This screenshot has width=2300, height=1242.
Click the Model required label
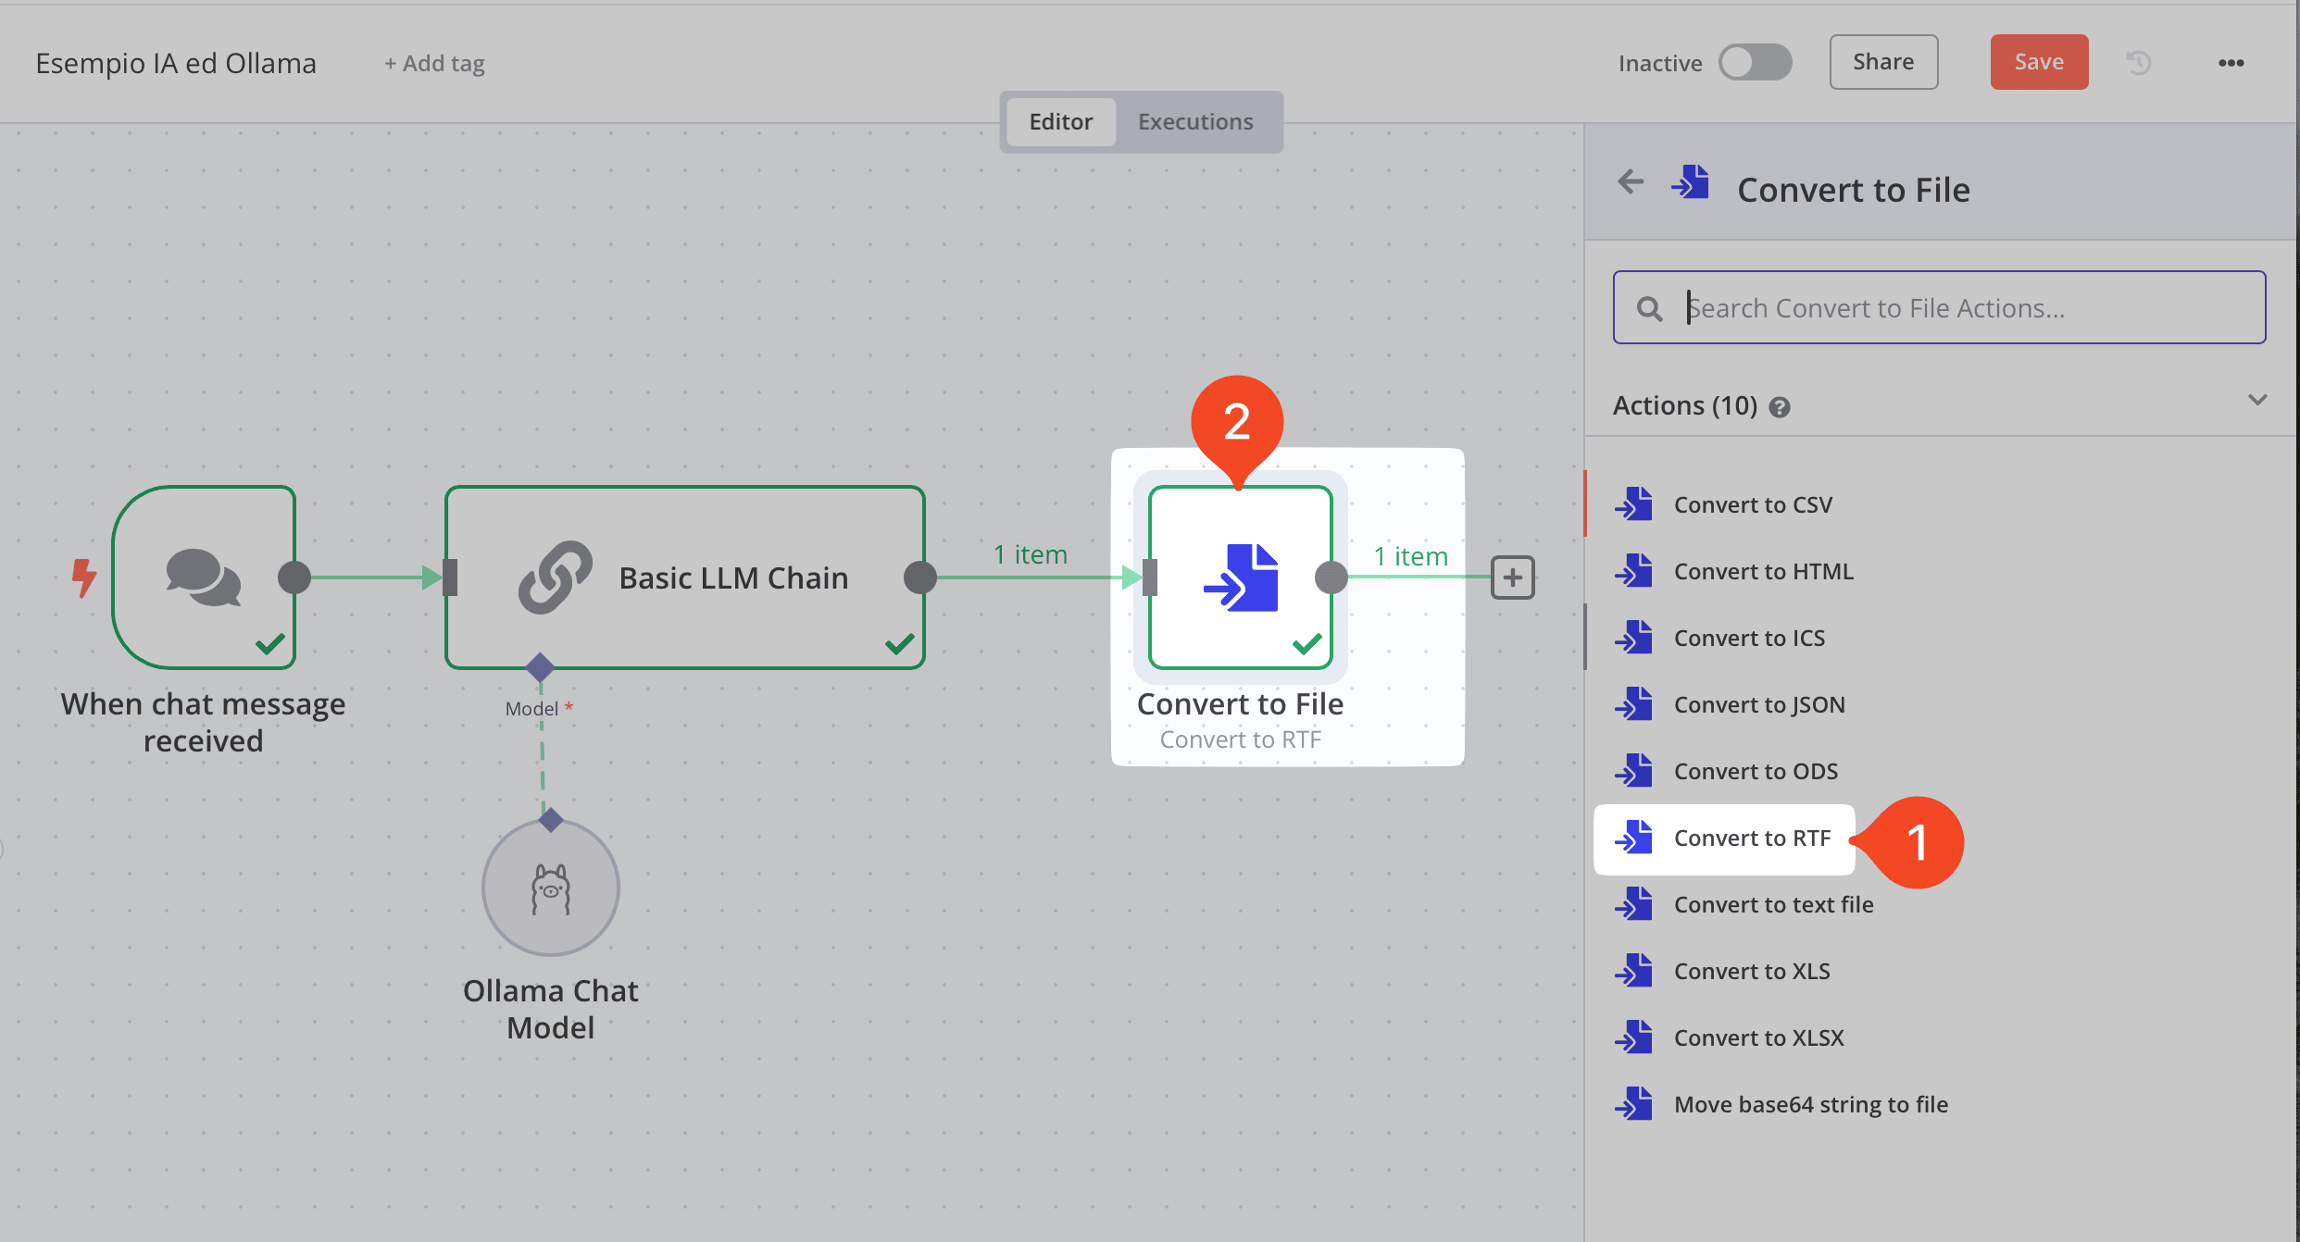(x=539, y=709)
